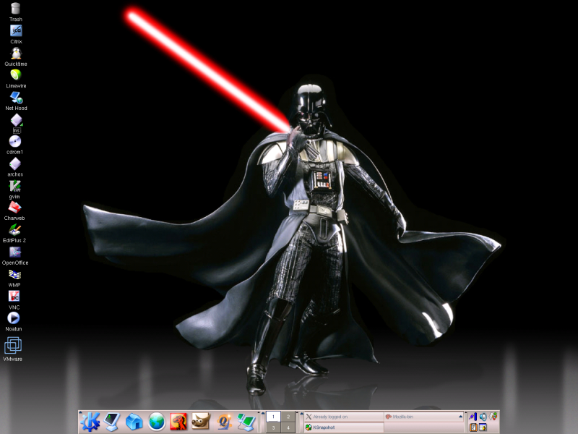Screen dimensions: 578x434
Task: Open the Net Hood desktop icon
Action: click(16, 98)
